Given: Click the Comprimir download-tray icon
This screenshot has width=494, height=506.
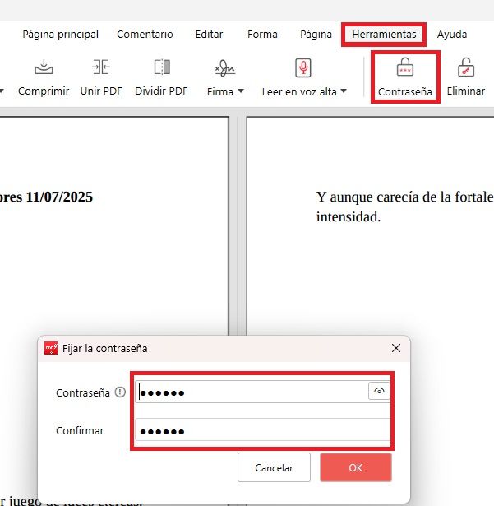Looking at the screenshot, I should (44, 67).
